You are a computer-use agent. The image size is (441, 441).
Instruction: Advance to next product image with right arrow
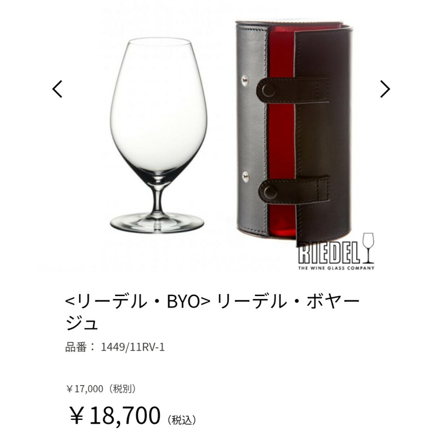click(x=385, y=89)
